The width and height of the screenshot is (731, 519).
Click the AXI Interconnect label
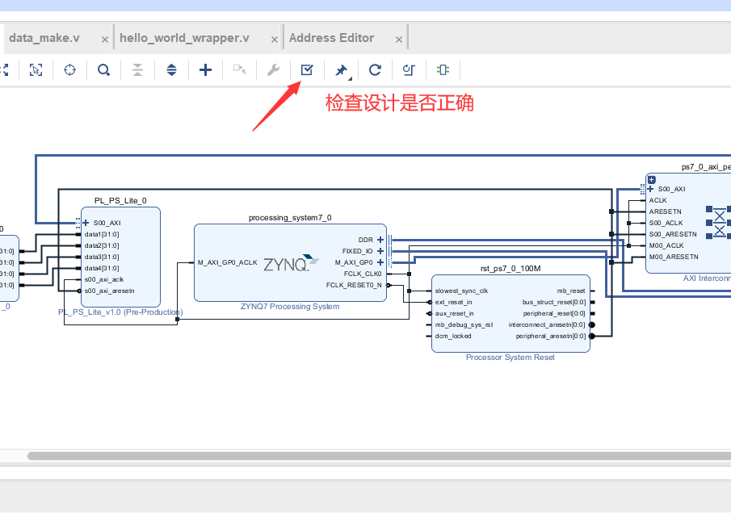(707, 278)
